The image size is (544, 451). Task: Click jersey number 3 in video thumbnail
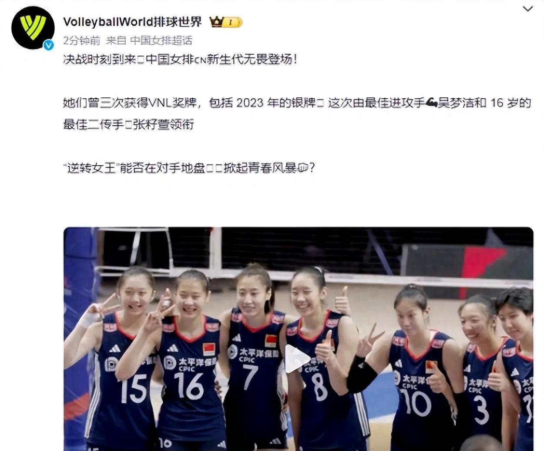481,410
